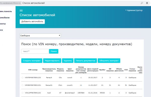The width and height of the screenshot is (151, 97).
Task: Open the Поиск sidebar item
Action: click(1, 30)
